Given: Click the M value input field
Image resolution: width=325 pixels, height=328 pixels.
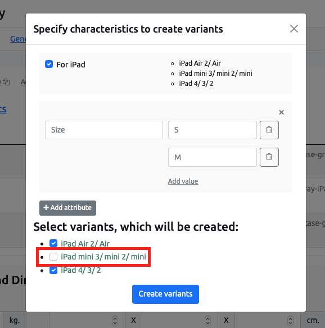Looking at the screenshot, I should (x=213, y=157).
